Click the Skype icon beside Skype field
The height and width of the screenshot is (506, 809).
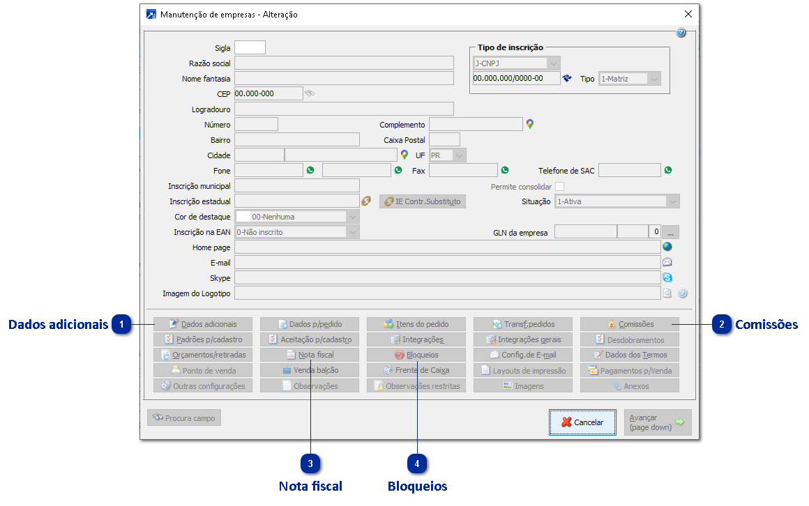(x=667, y=278)
